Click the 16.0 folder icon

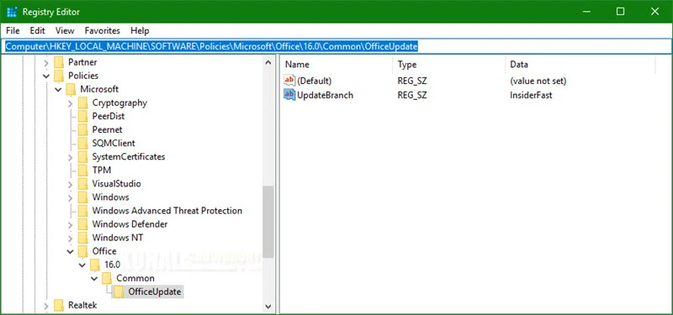[95, 265]
